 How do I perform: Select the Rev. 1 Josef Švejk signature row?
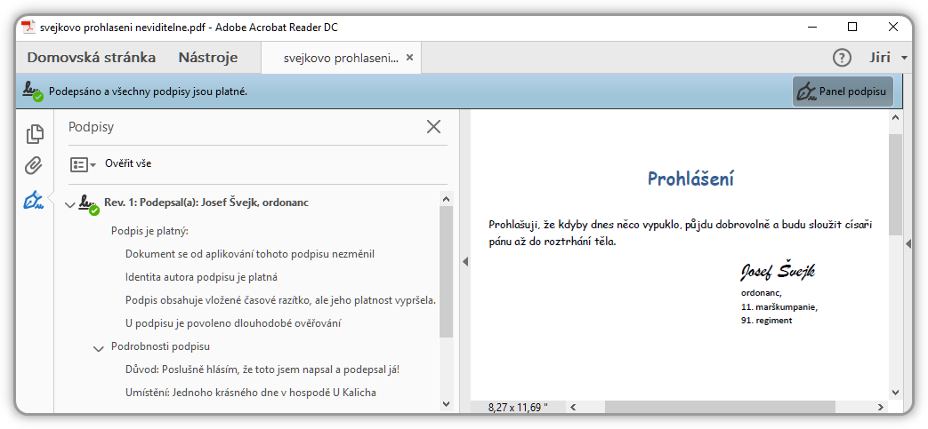tap(206, 203)
